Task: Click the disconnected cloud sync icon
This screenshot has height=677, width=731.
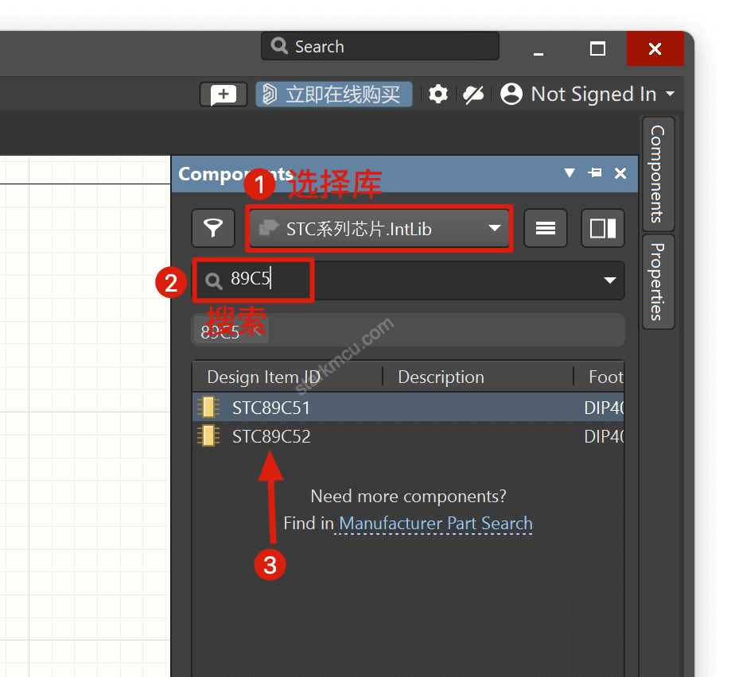Action: (x=473, y=95)
